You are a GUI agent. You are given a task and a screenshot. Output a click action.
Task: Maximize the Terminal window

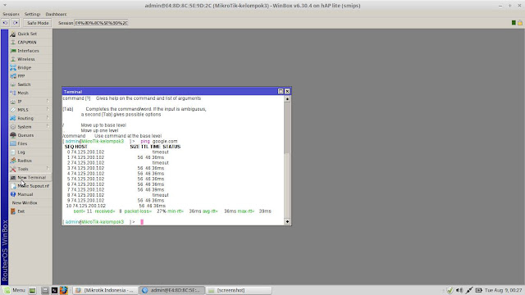[x=281, y=91]
